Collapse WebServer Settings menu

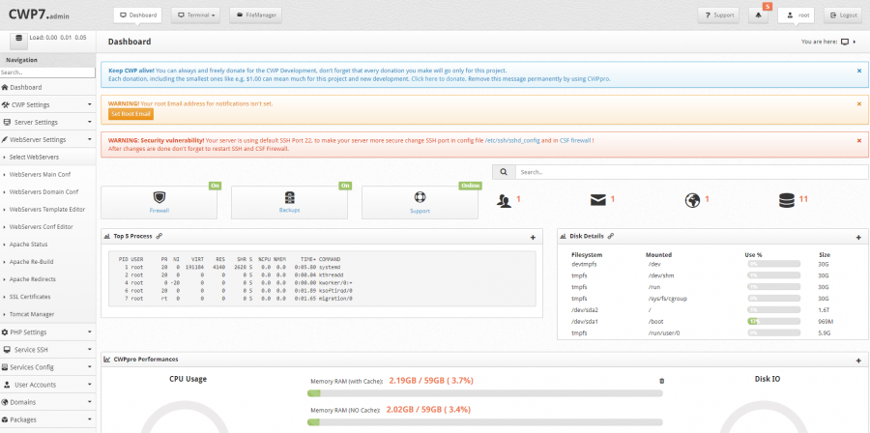(x=47, y=140)
